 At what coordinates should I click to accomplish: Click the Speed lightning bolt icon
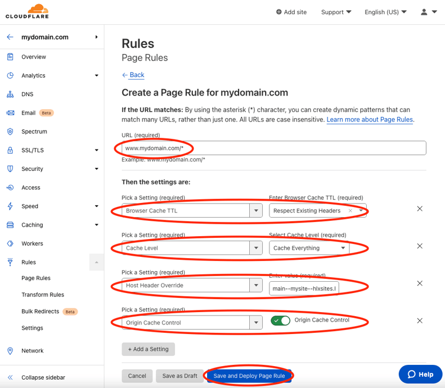click(10, 206)
